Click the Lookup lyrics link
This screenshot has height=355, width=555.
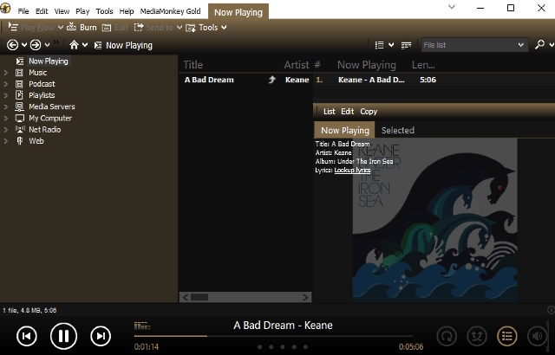pos(352,171)
